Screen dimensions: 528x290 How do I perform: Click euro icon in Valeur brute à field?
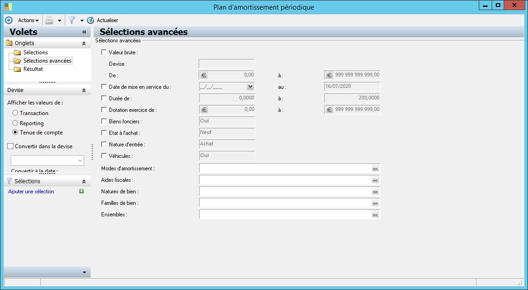pyautogui.click(x=329, y=75)
